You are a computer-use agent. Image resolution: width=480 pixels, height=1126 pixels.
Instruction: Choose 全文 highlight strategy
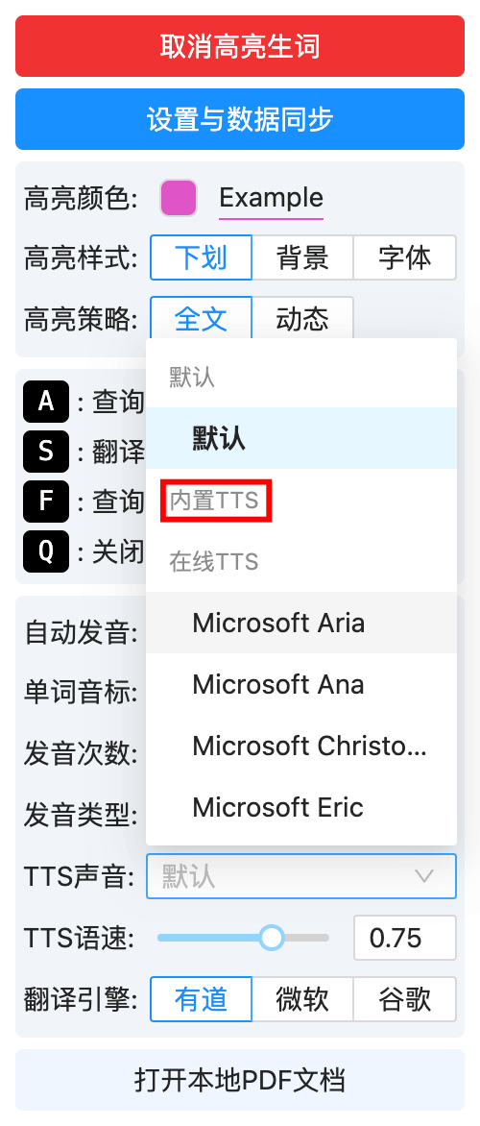pos(201,319)
